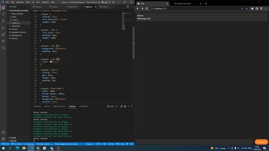The height and width of the screenshot is (151, 269).
Task: Click UTF-8 encoding in status bar
Action: tap(98, 144)
